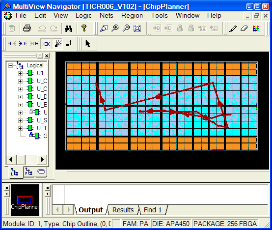Collapse the Logical tree root

click(x=11, y=66)
